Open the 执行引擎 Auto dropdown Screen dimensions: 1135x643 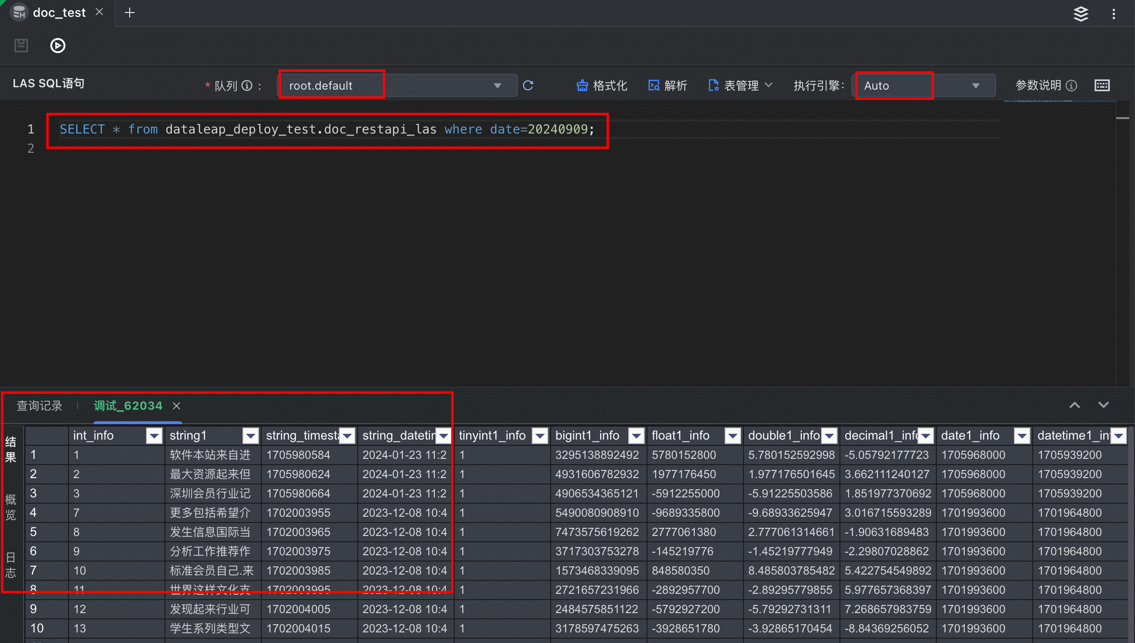(923, 85)
